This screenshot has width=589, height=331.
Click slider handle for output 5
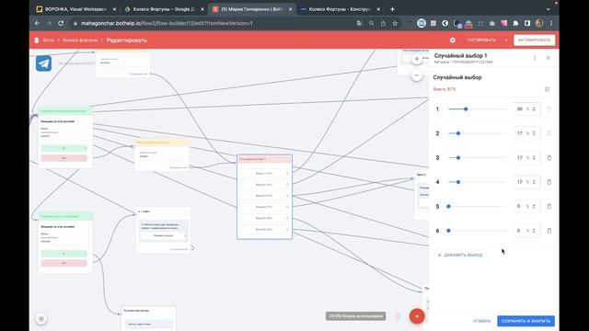point(448,206)
